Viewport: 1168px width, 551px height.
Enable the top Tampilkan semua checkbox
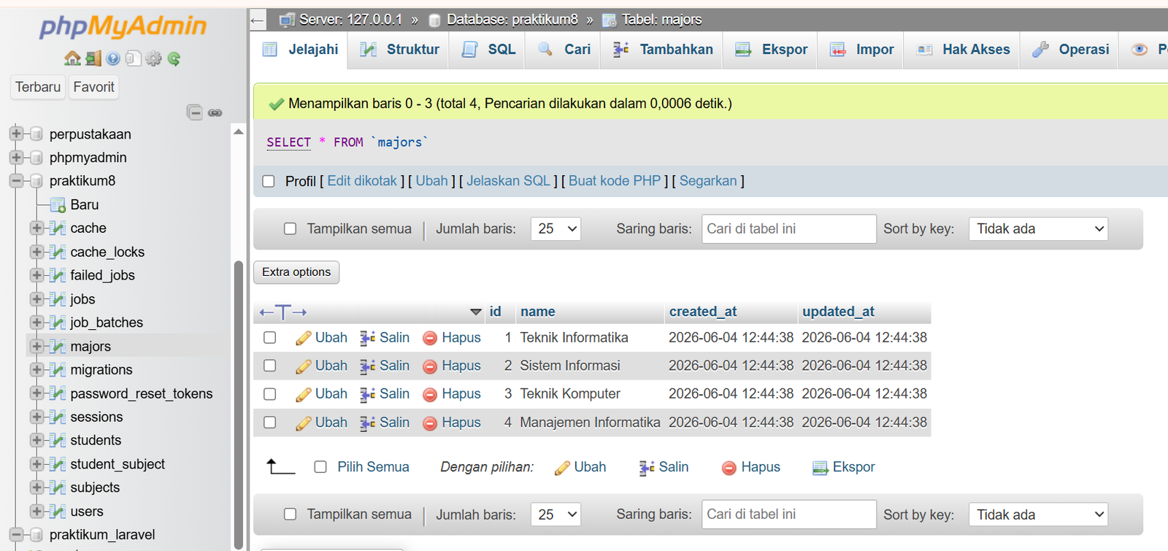(291, 228)
